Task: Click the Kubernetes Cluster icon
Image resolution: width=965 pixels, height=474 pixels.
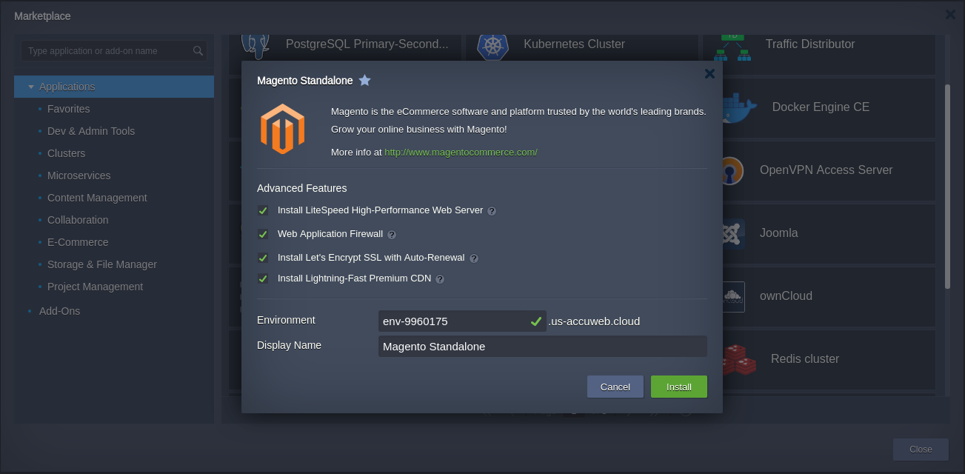Action: [x=492, y=45]
